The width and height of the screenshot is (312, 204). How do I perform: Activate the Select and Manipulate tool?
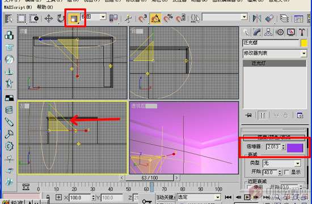click(x=128, y=19)
